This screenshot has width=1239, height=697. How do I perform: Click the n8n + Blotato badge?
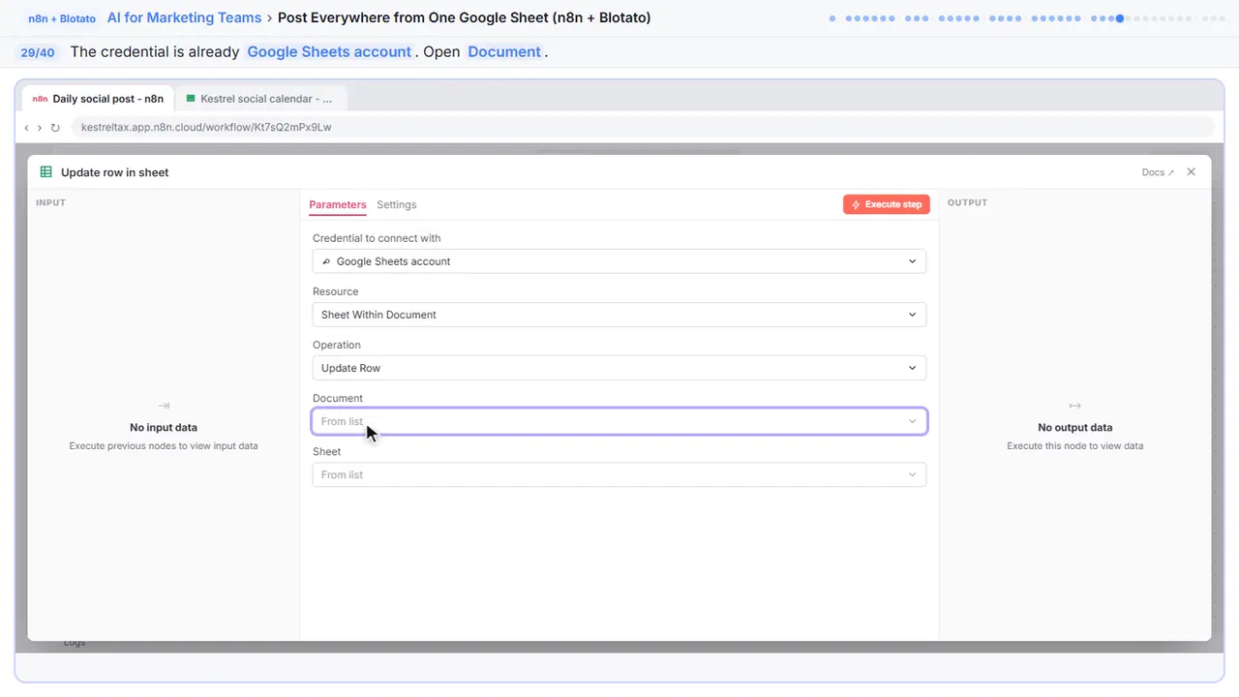click(x=62, y=18)
